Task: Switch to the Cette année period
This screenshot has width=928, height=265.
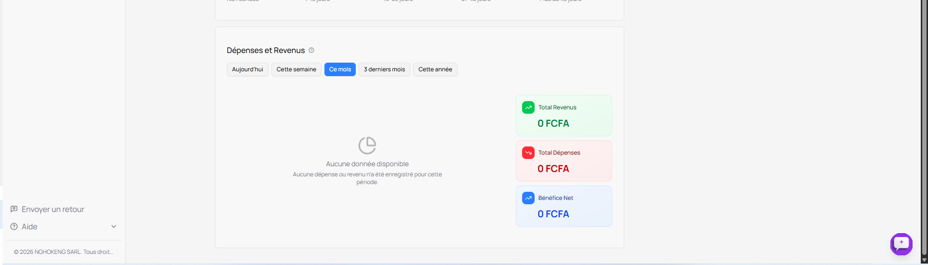Action: coord(435,69)
